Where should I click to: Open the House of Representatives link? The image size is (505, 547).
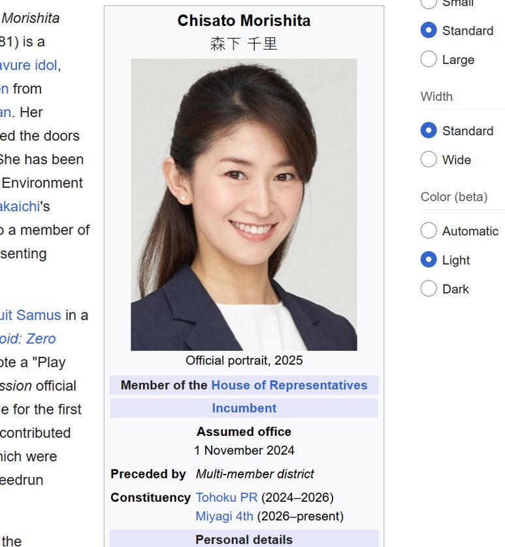pos(289,385)
